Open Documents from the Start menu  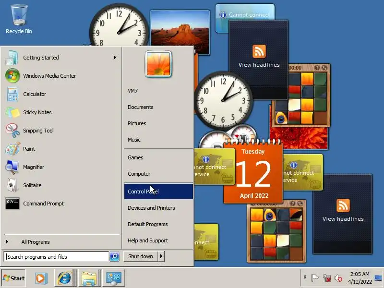(x=158, y=107)
